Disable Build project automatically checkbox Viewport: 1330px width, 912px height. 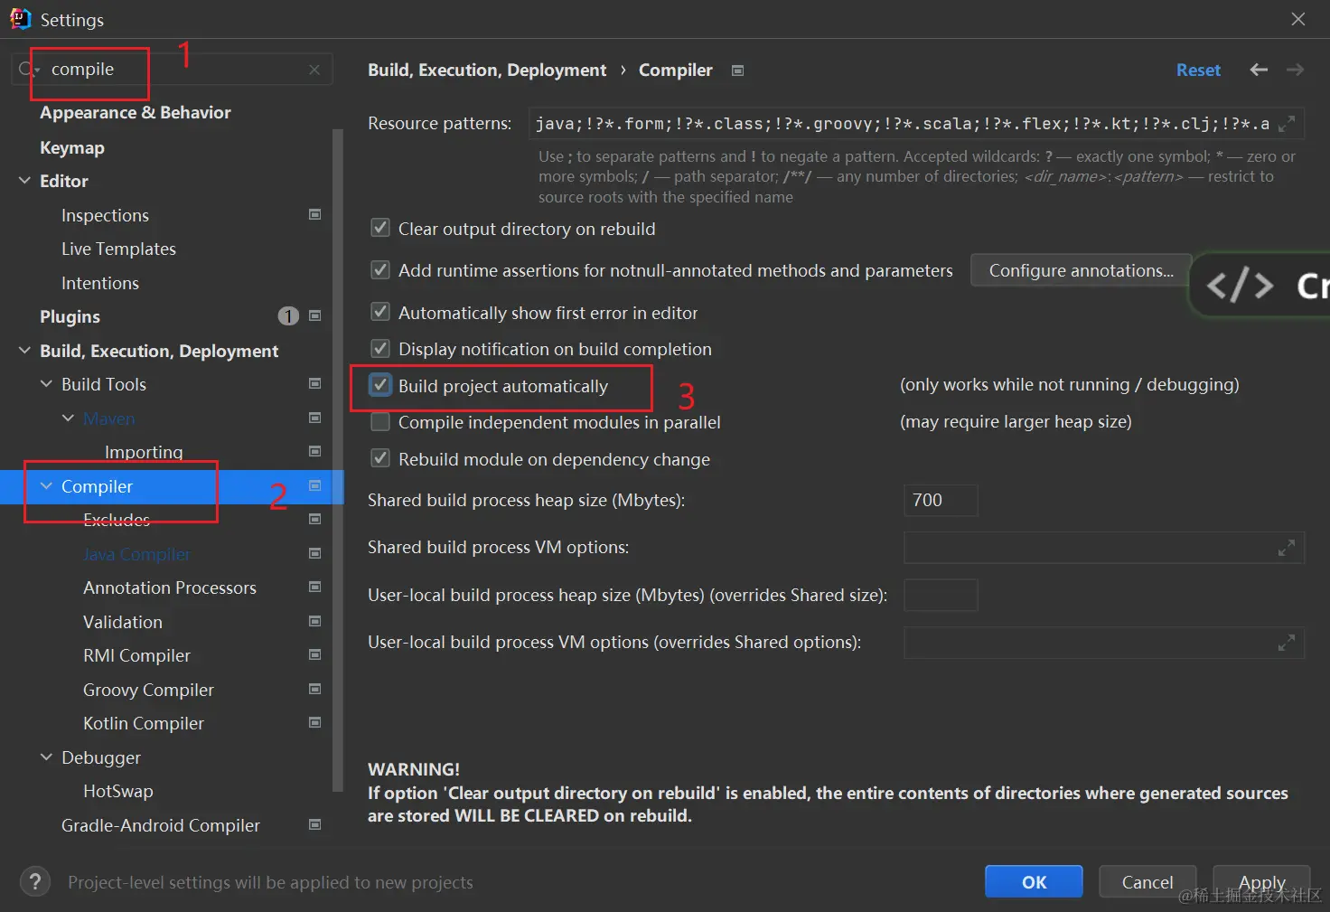point(380,385)
